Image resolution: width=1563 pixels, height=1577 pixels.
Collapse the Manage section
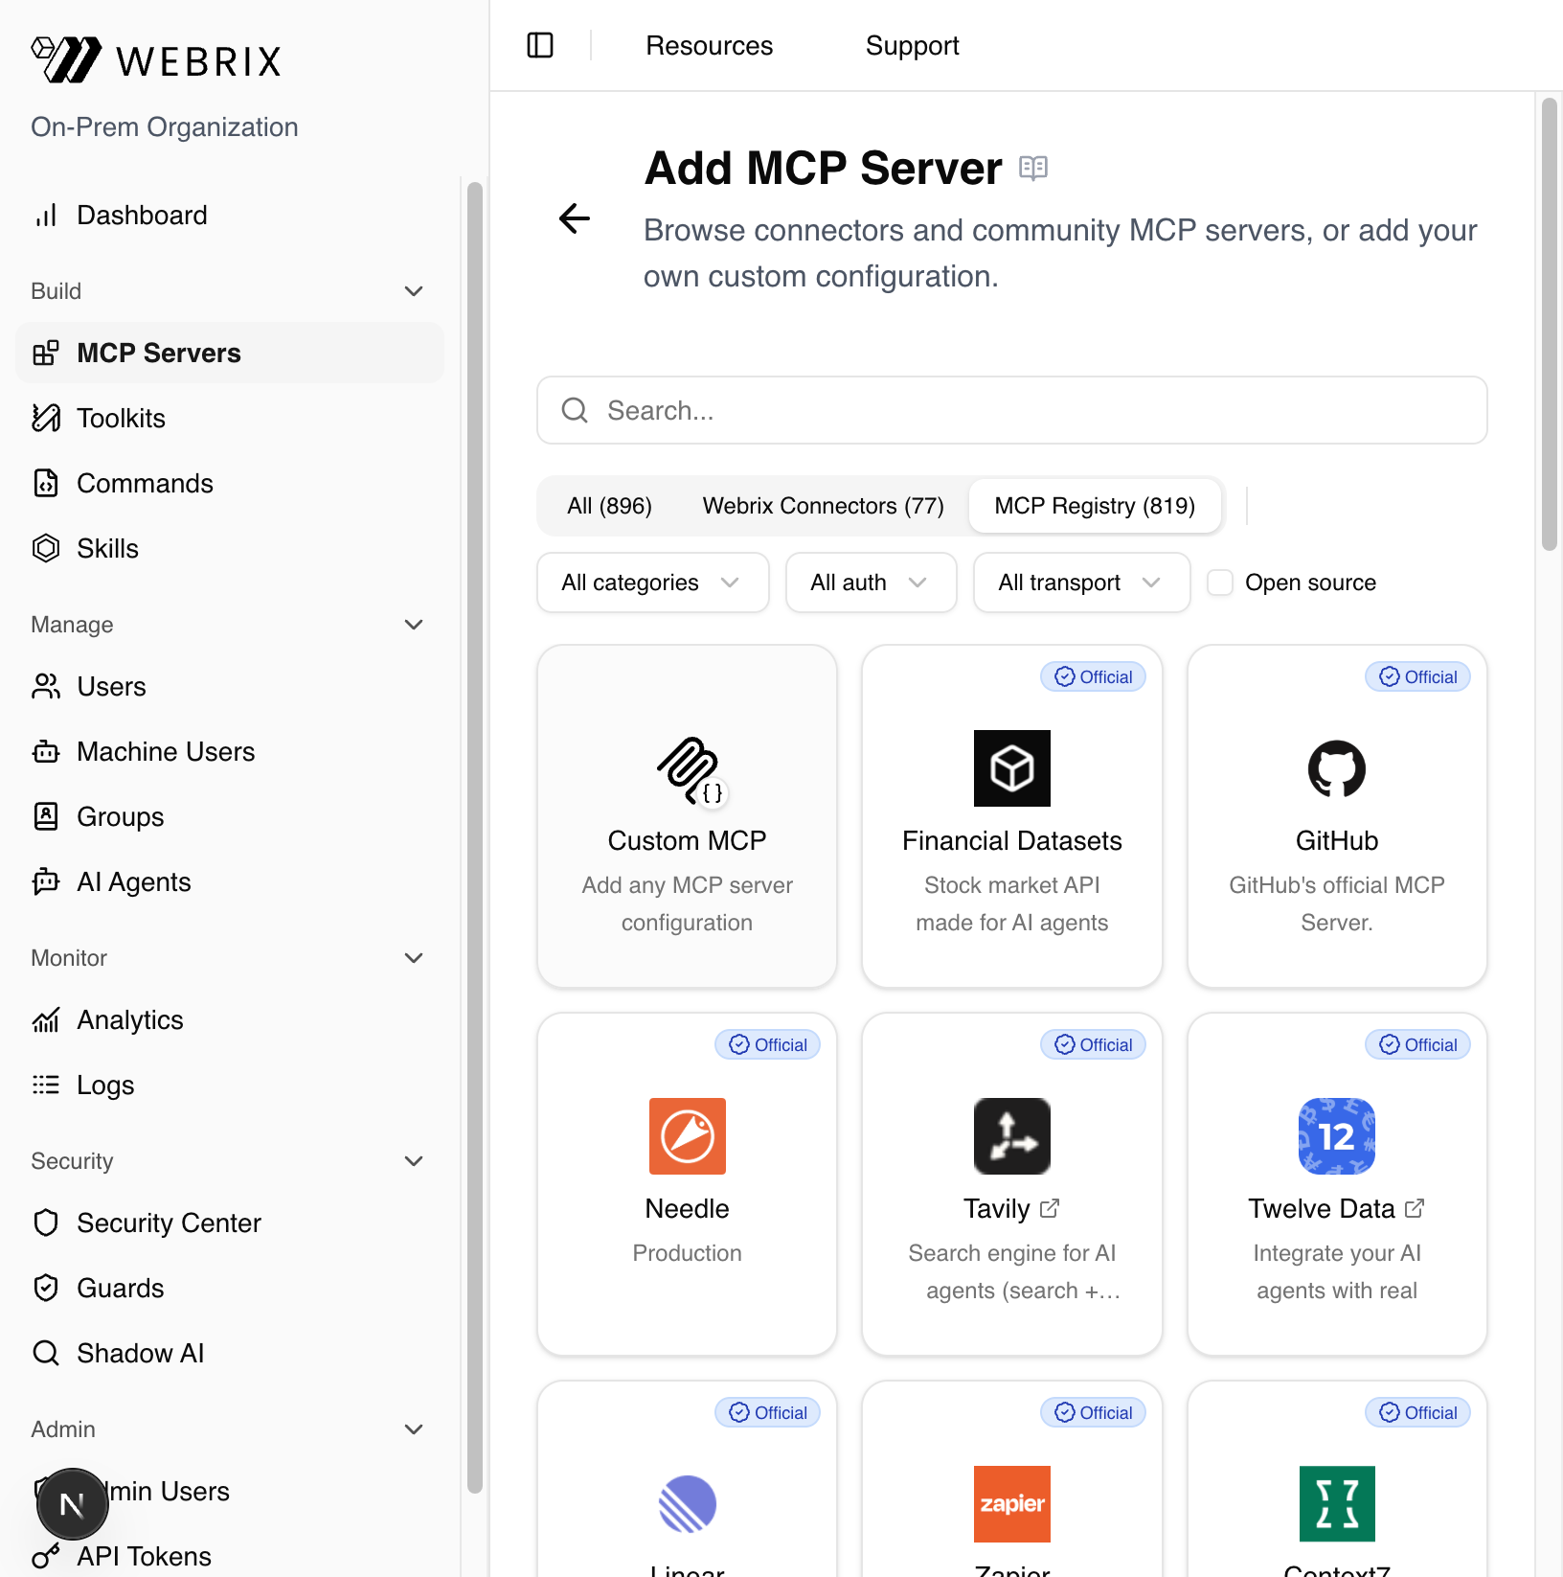pyautogui.click(x=414, y=625)
